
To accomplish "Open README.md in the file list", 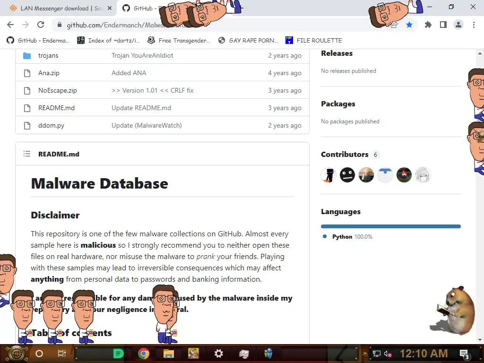I will pyautogui.click(x=57, y=108).
